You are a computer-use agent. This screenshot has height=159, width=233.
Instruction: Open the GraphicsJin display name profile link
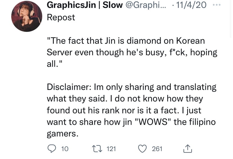point(71,5)
